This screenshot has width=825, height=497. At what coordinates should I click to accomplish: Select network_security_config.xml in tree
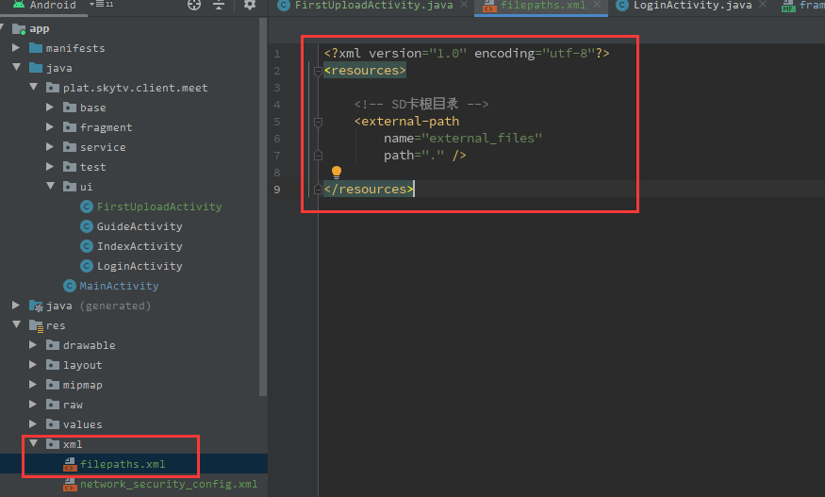coord(169,484)
